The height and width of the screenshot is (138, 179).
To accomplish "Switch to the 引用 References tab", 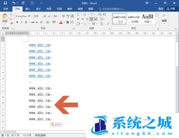I will (59, 9).
